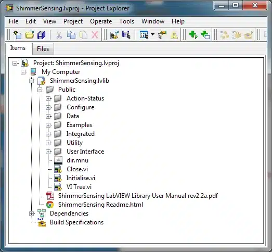Click the Filter View toolbar icon
The image size is (272, 252).
[144, 35]
